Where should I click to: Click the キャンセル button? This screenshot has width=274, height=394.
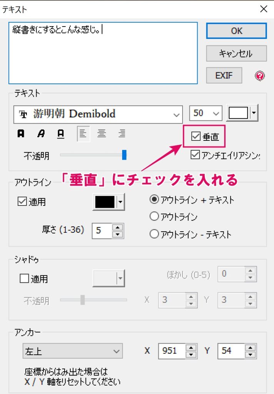[236, 53]
